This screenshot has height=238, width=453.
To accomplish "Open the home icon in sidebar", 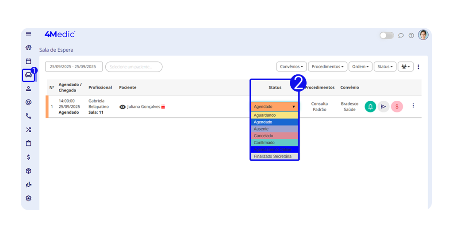I will 29,47.
